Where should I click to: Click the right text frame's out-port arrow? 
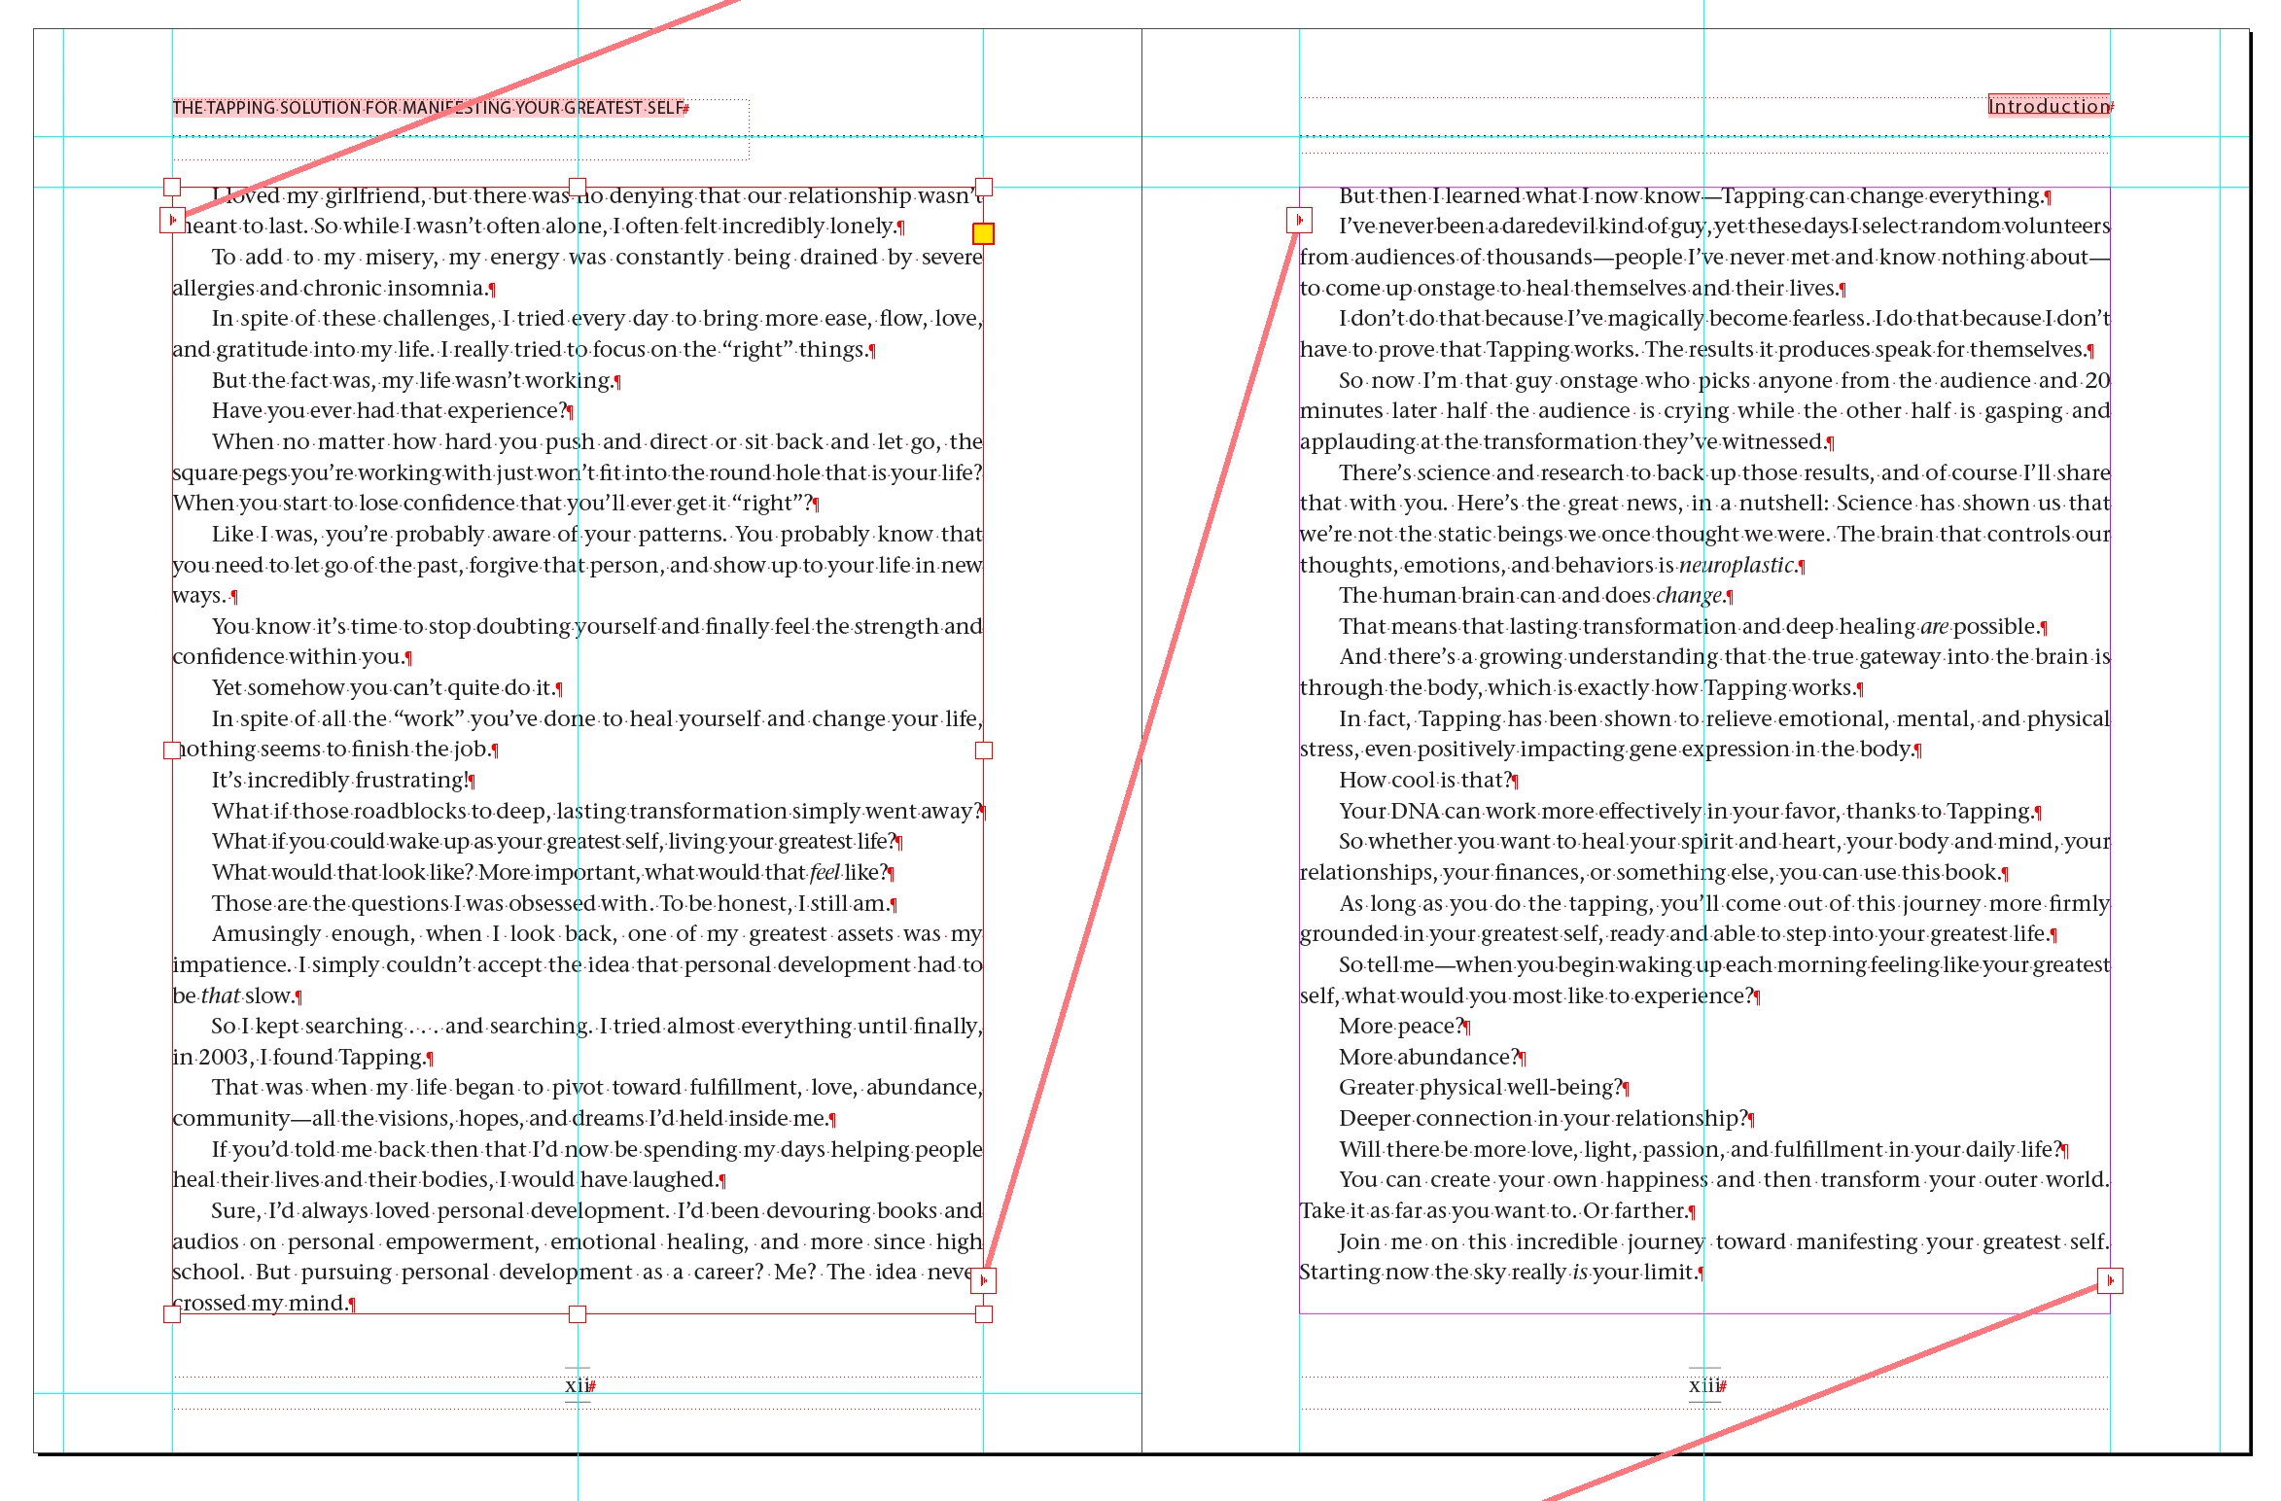[x=2110, y=1280]
